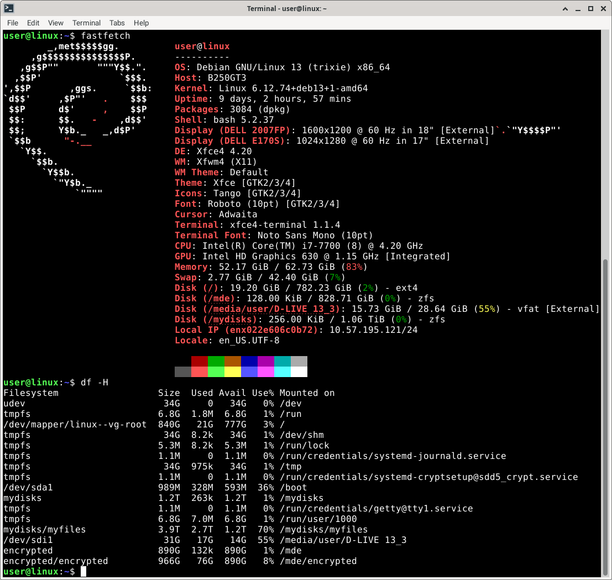Click the 'fastfetch' command text
Viewport: 612px width, 580px height.
106,35
